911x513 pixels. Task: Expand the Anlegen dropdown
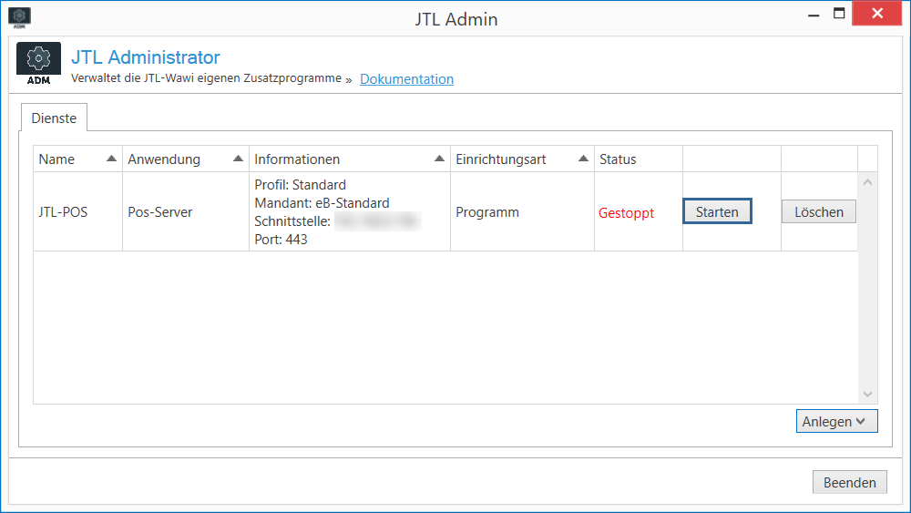pos(836,421)
